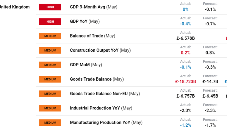The height and width of the screenshot is (130, 227).
Task: Click the £-6.578B Balance of Trade actual
Action: (186, 38)
